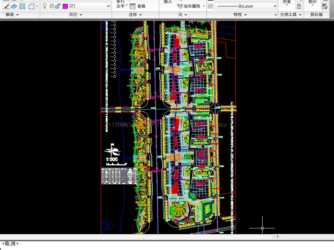Select the Fillet tool icon
Viewport: 334px width, 250px height.
point(31,6)
